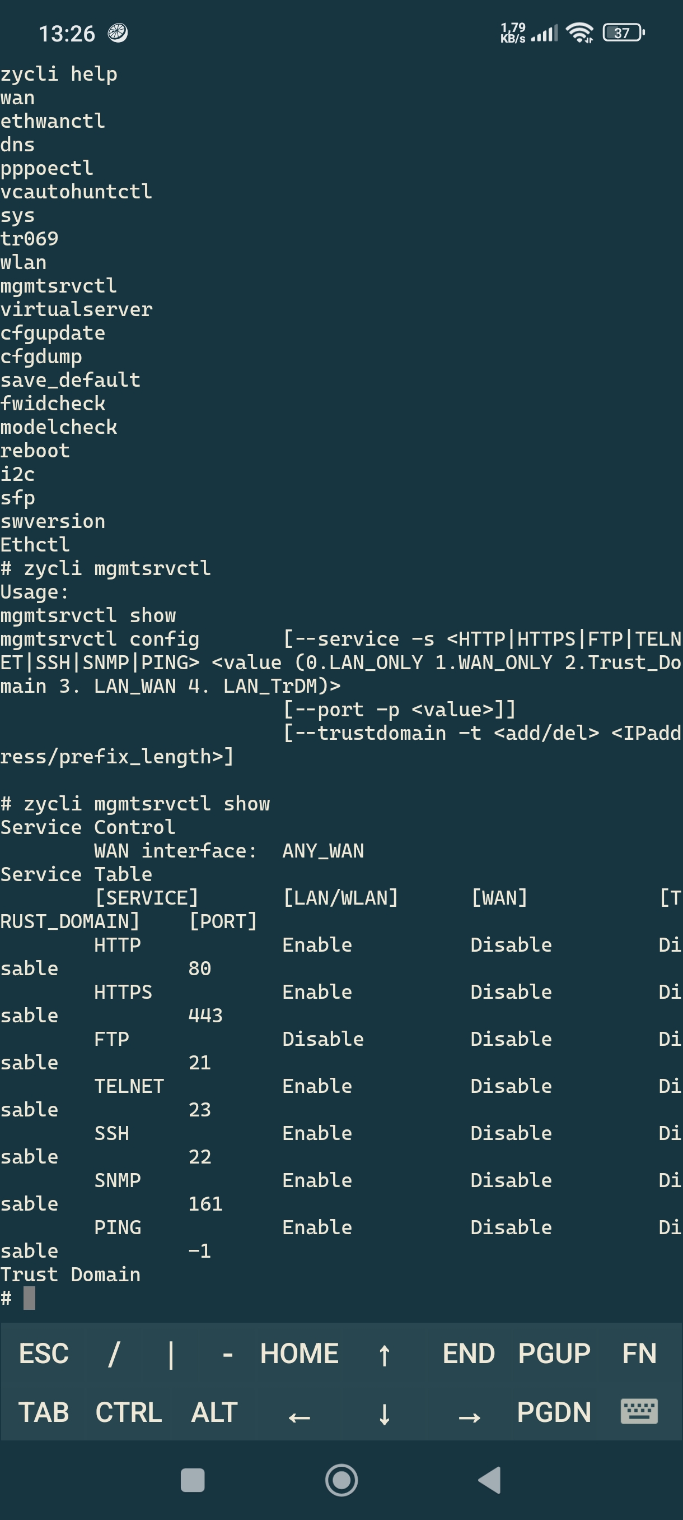Screen dimensions: 683x1520
Task: Tap the HOME extra key
Action: [x=300, y=1354]
